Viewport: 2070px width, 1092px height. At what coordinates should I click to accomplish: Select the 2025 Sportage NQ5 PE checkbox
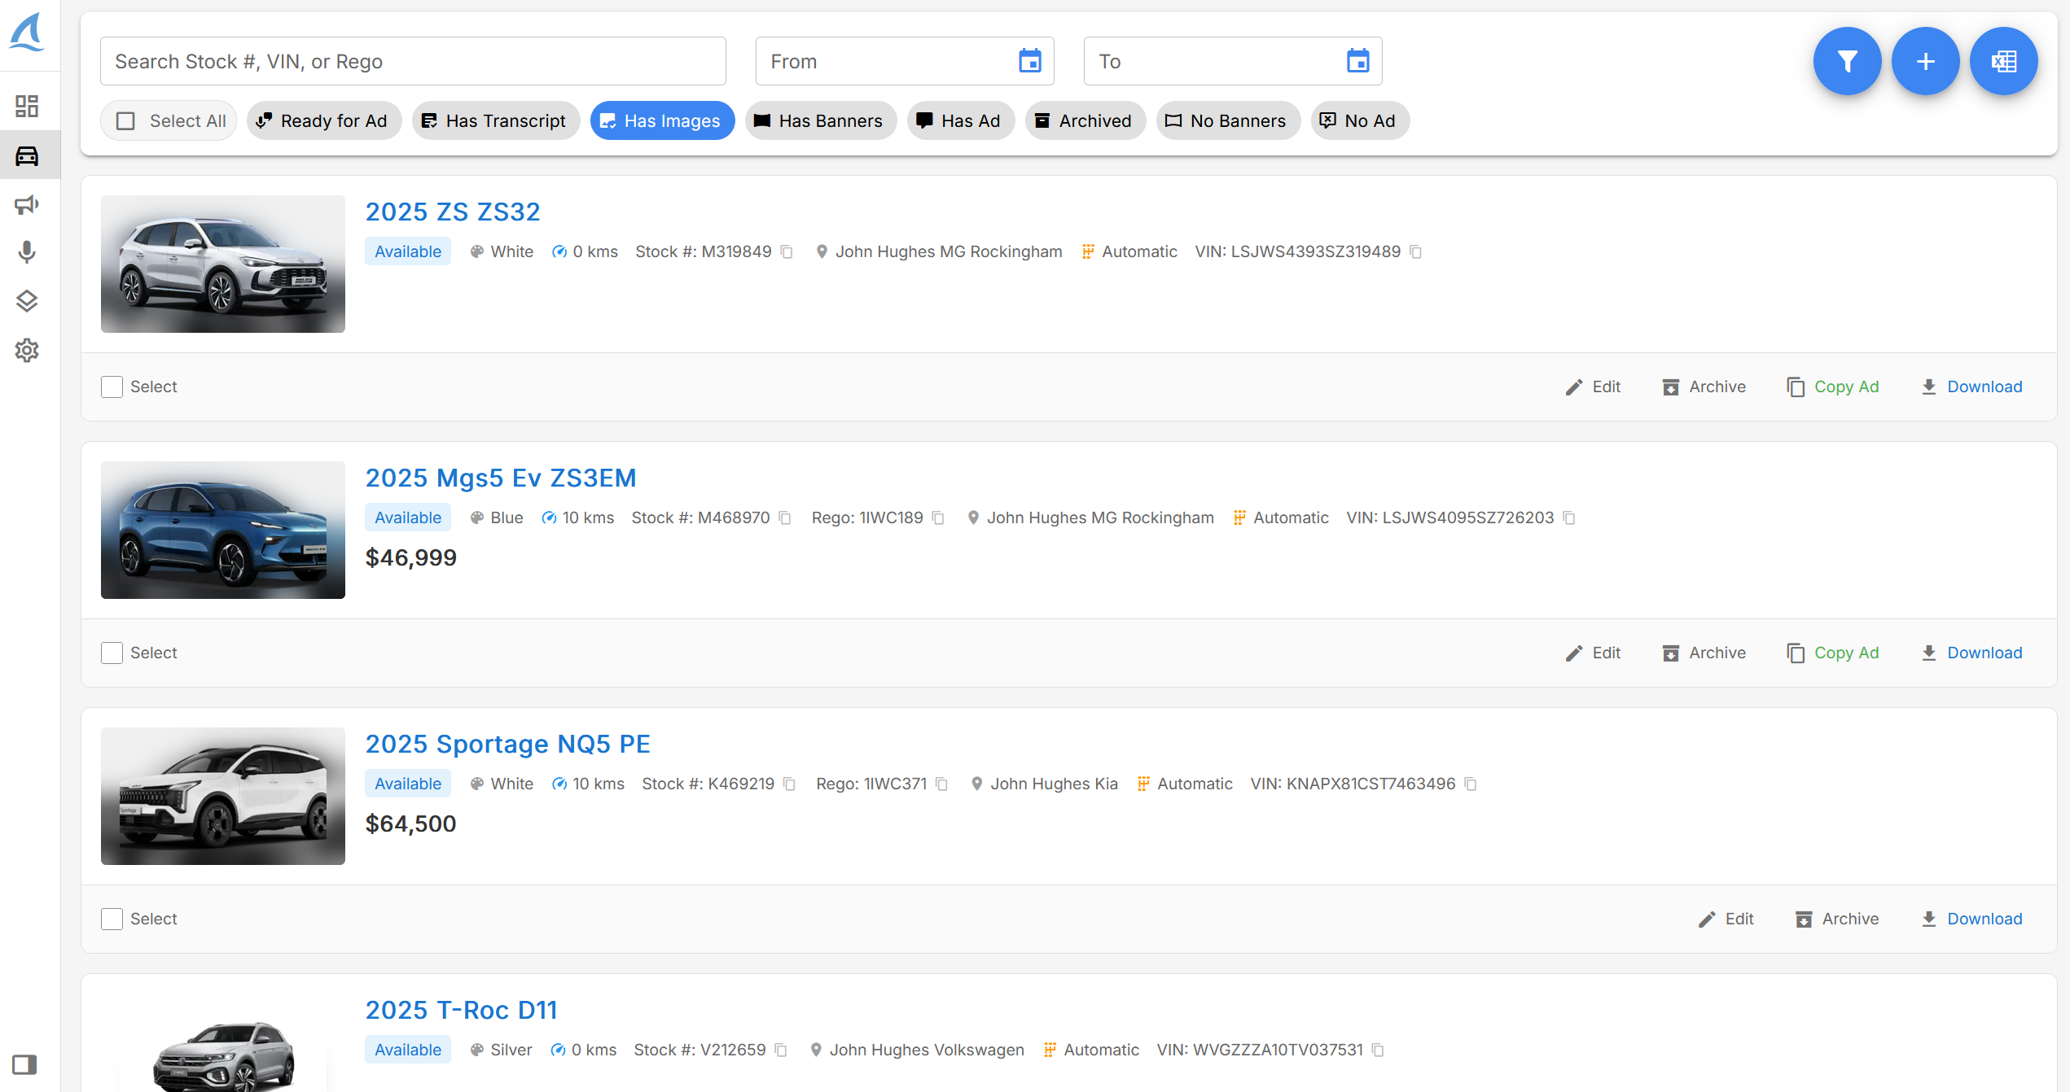click(112, 919)
